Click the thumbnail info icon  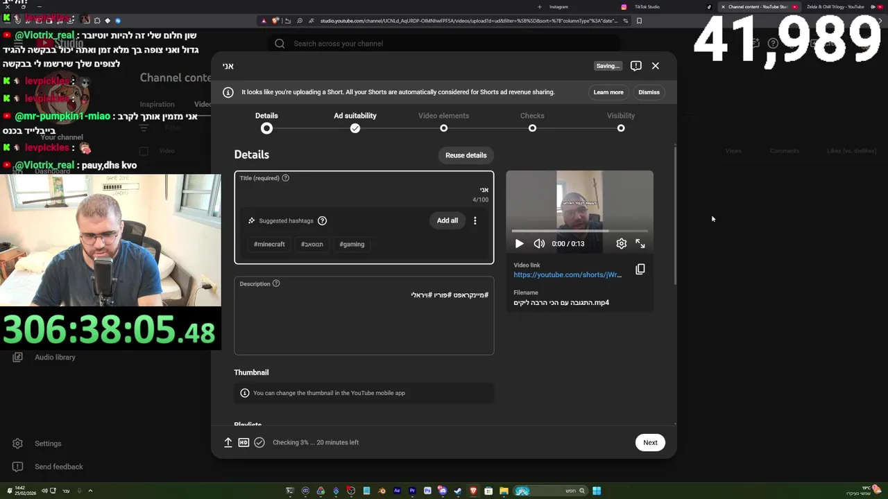(244, 393)
